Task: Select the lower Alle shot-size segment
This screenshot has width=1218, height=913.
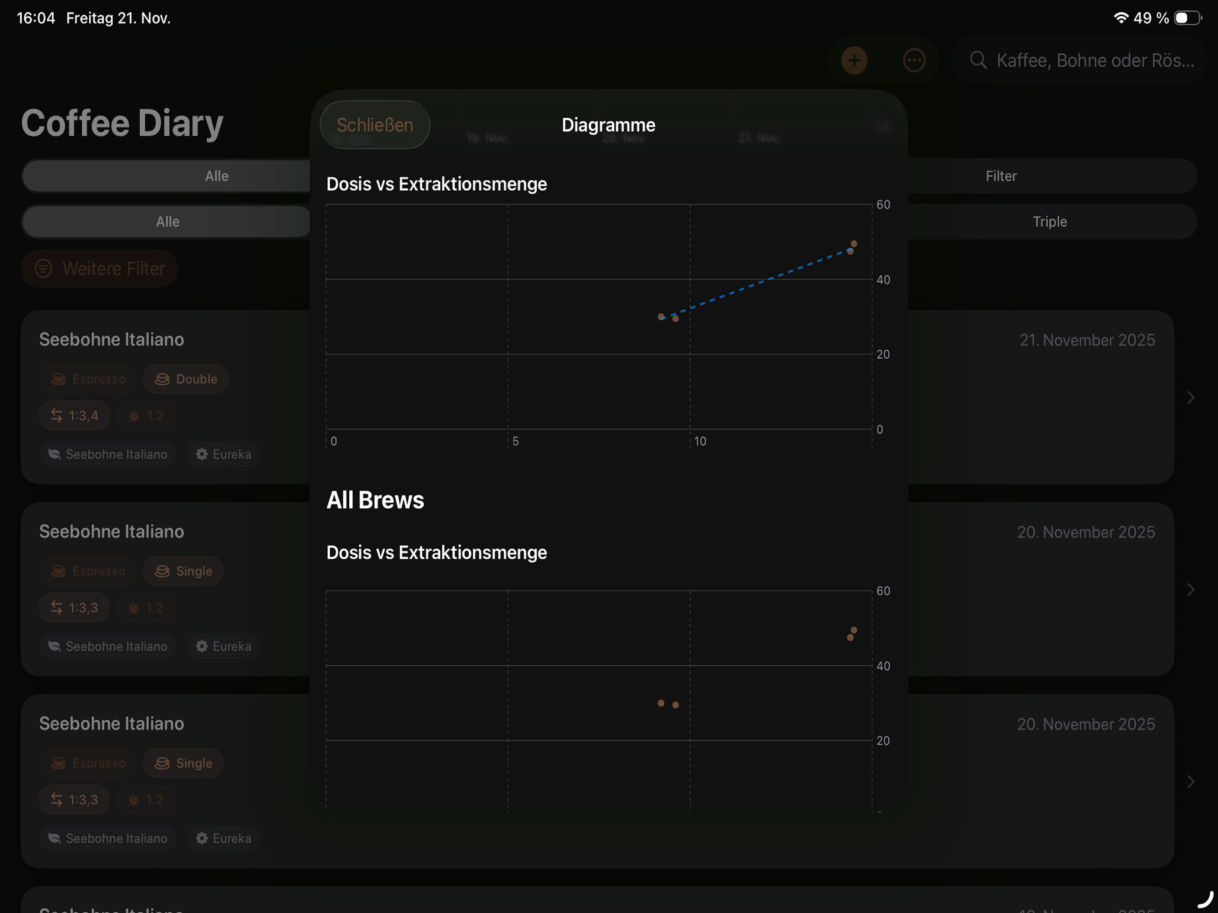Action: [x=166, y=222]
